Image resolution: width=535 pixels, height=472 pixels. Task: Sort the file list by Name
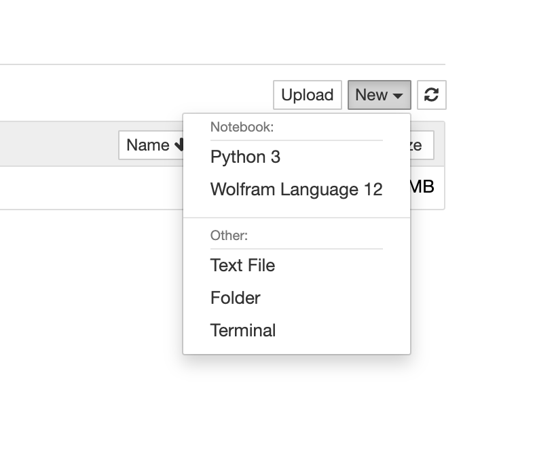pyautogui.click(x=148, y=145)
